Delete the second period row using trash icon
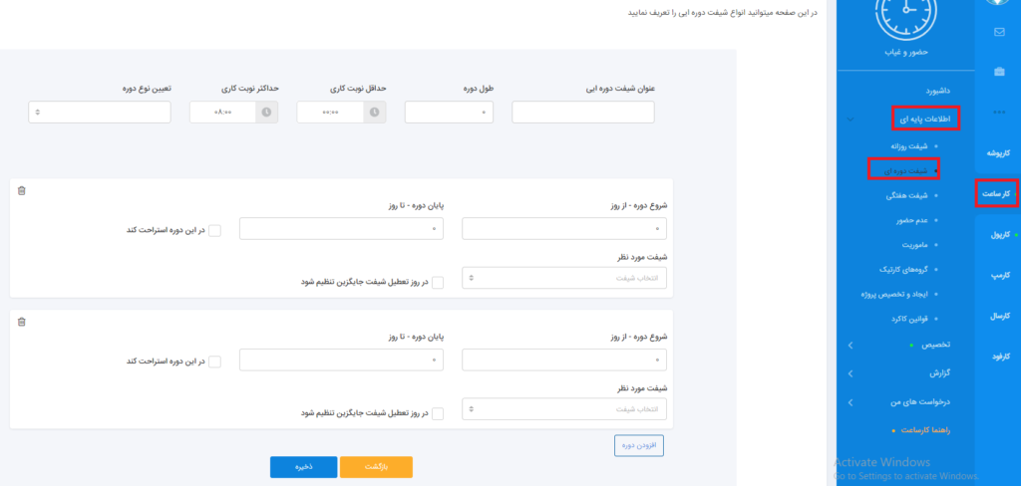Image resolution: width=1021 pixels, height=486 pixels. point(22,321)
